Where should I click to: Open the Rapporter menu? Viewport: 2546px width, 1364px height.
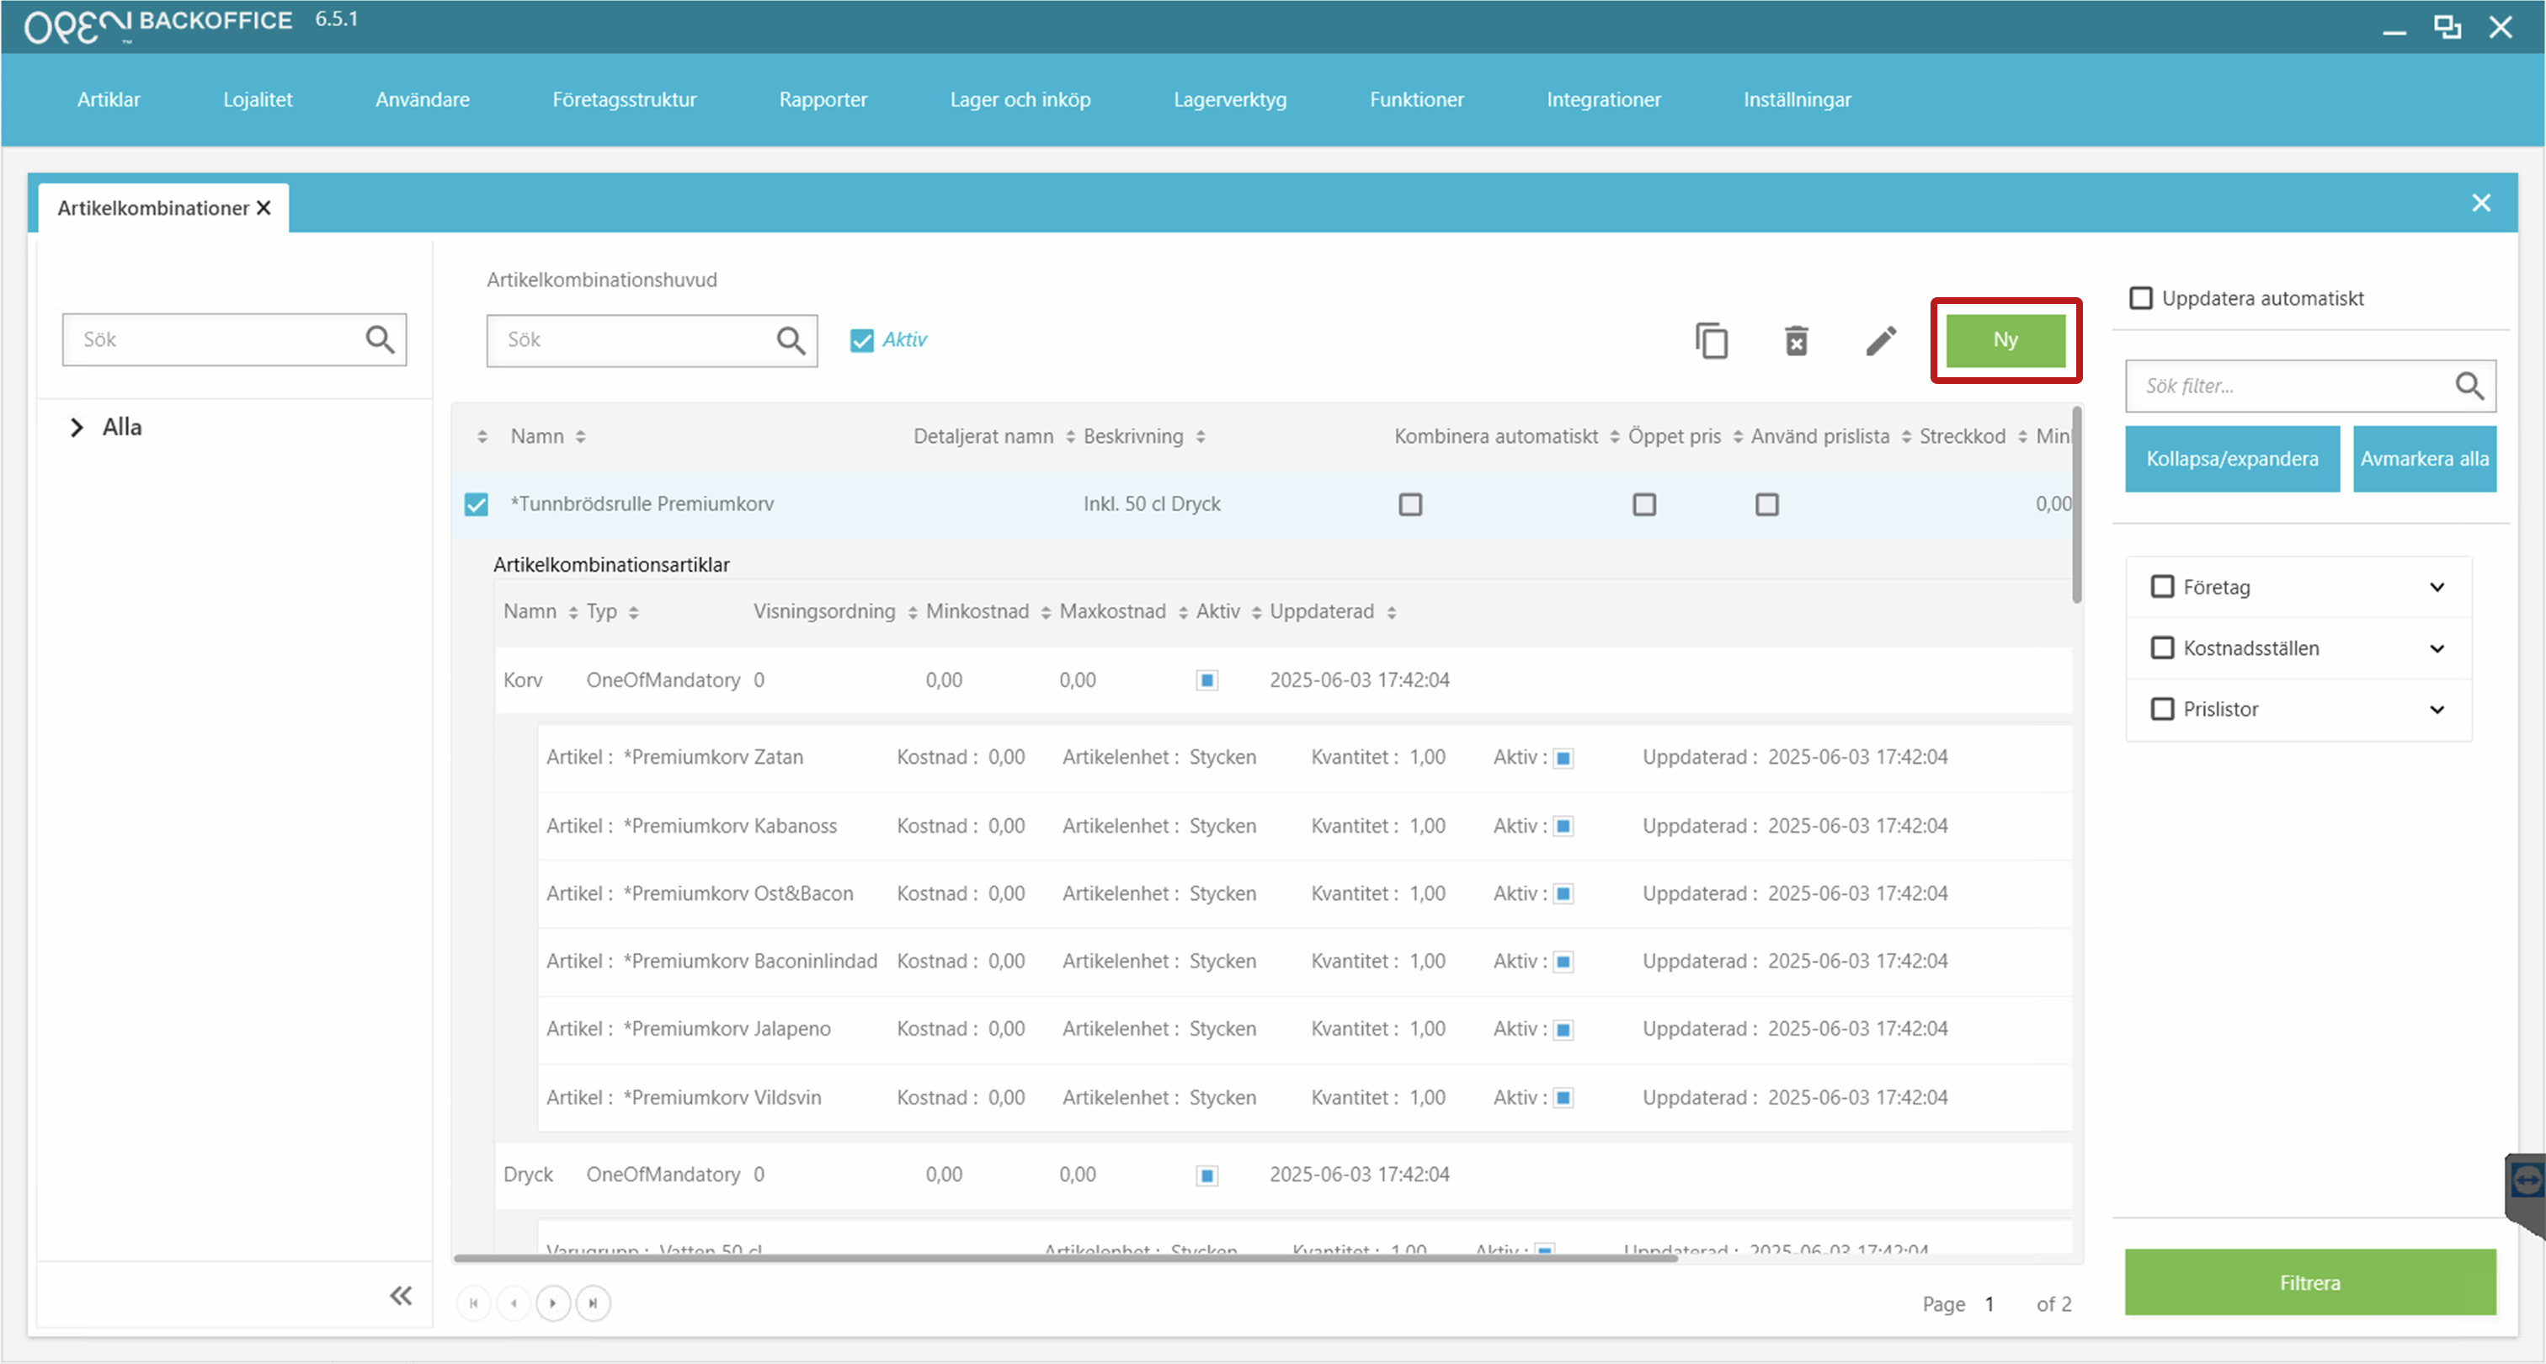click(823, 100)
